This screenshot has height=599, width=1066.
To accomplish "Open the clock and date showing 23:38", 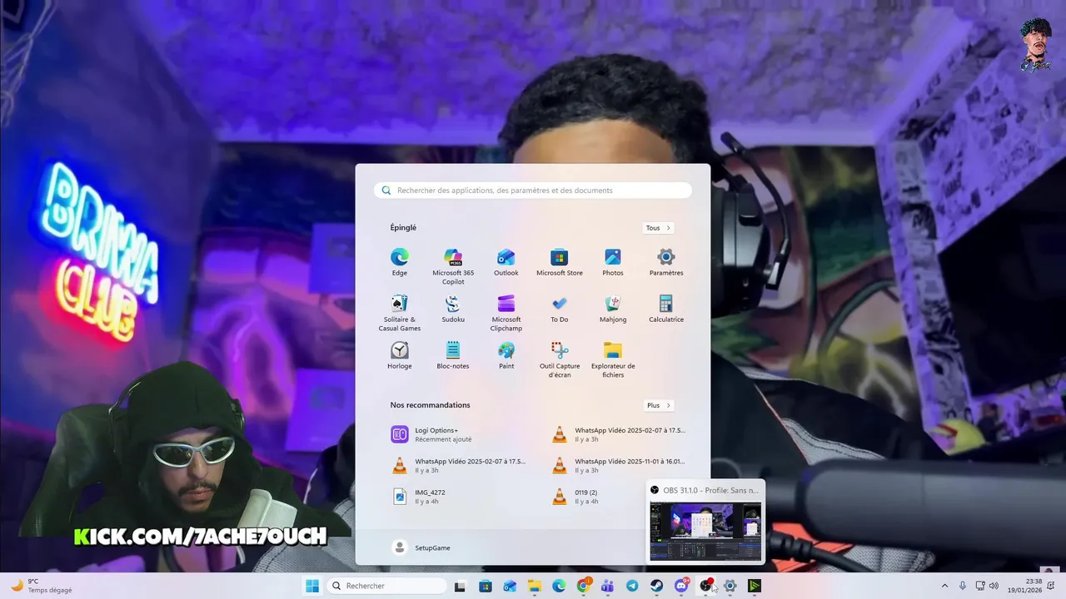I will [1027, 586].
